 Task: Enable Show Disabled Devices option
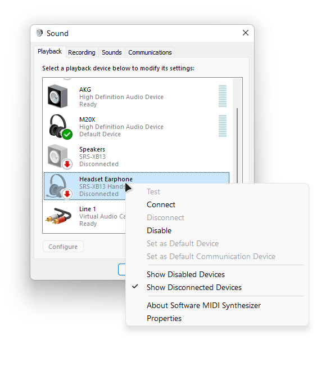tap(185, 274)
